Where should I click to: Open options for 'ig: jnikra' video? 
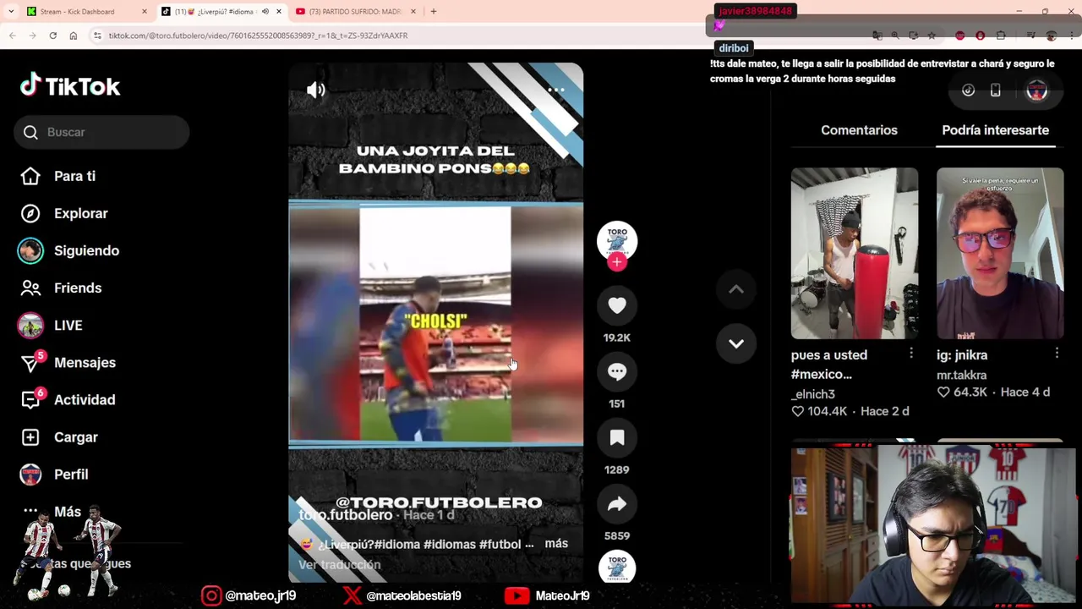click(x=1057, y=354)
